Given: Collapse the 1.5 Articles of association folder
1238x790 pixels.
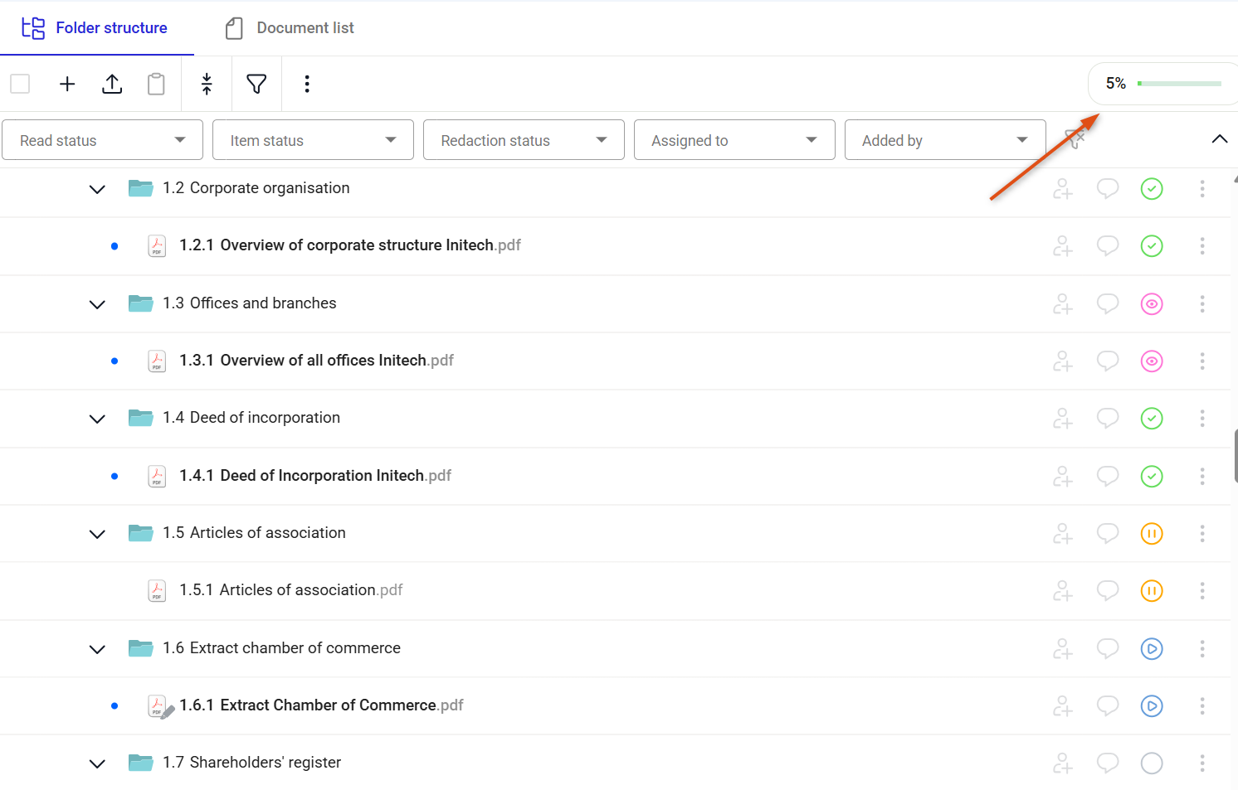Looking at the screenshot, I should (97, 534).
